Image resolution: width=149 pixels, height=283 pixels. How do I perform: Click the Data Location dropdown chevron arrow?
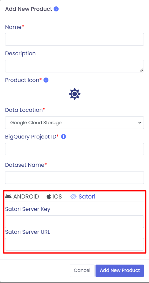pyautogui.click(x=139, y=123)
